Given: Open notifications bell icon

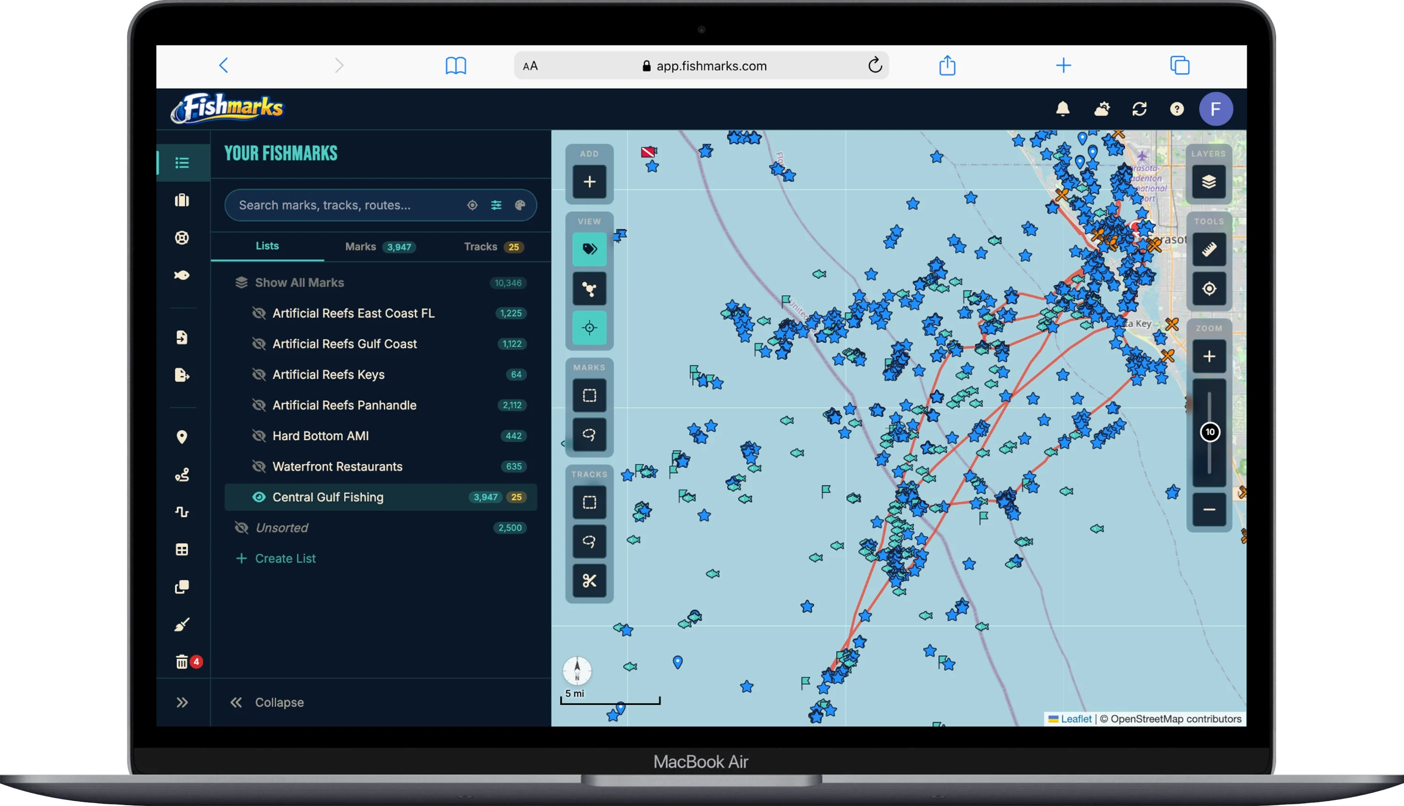Looking at the screenshot, I should (1063, 109).
